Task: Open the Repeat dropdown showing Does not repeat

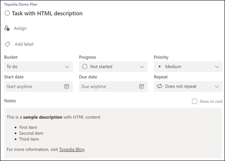Action: [188, 86]
